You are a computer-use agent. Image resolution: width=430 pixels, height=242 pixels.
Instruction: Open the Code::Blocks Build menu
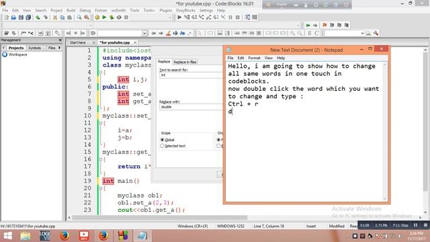click(71, 10)
